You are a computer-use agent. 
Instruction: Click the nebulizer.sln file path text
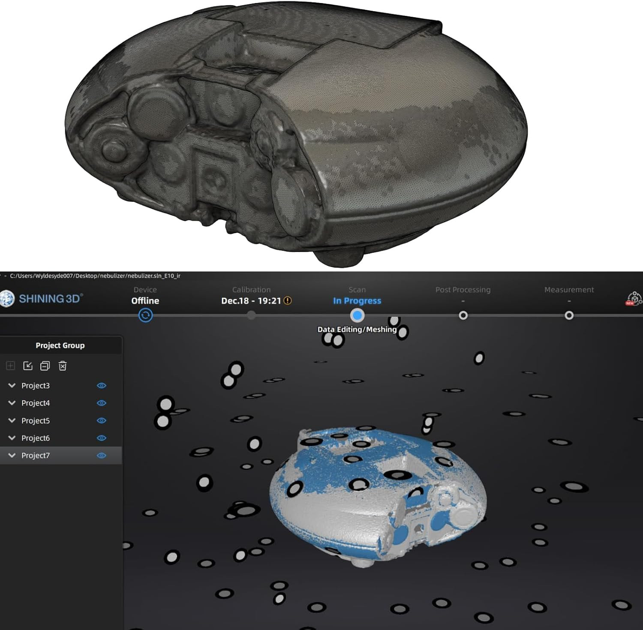coord(95,276)
